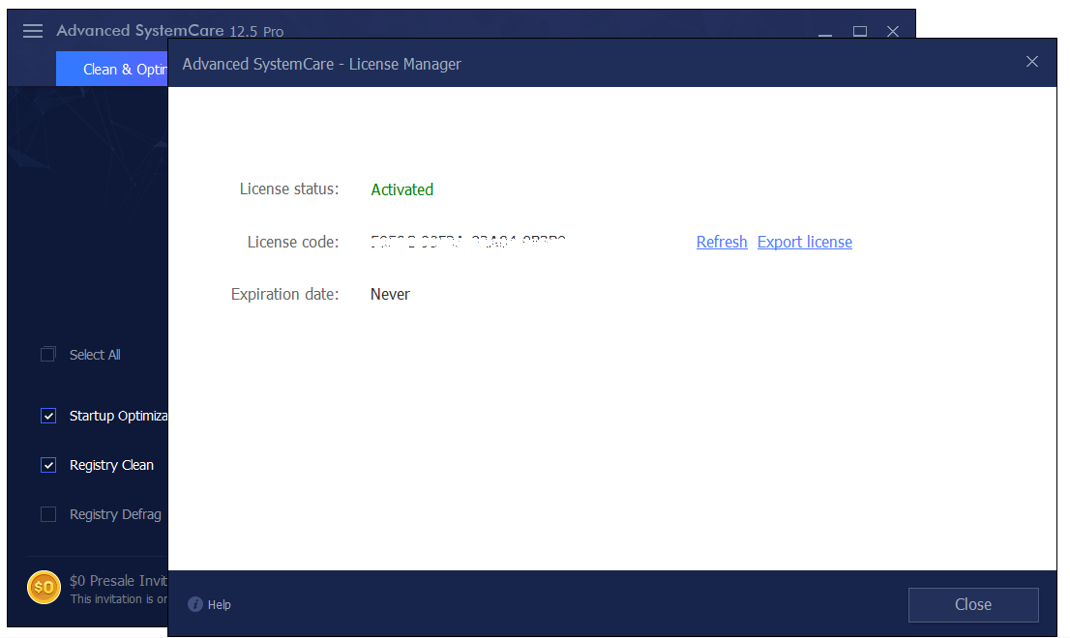Tick the Select All checkbox
The image size is (1070, 638).
point(47,355)
